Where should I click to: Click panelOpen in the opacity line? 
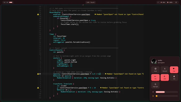point(85,74)
